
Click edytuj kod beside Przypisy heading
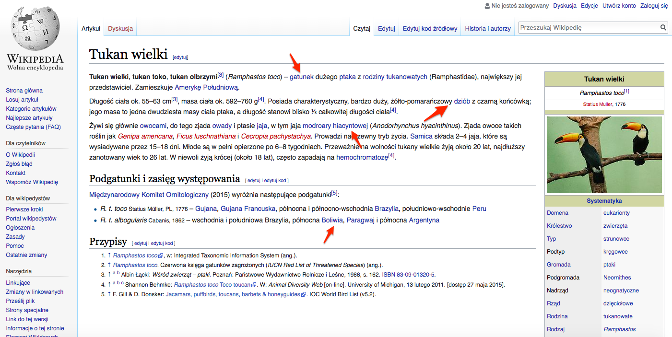pos(162,244)
